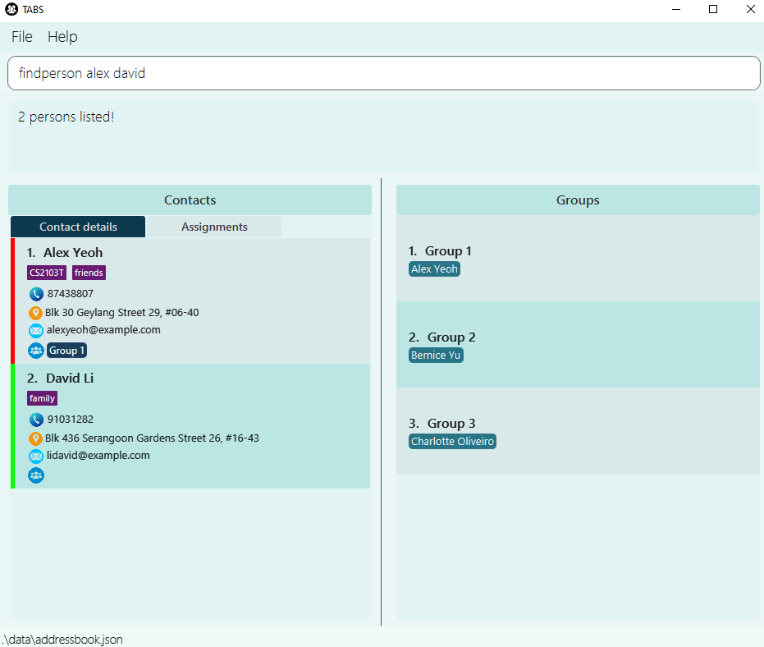The height and width of the screenshot is (647, 764).
Task: Click the Bernice Yu tag in Group 2
Action: (x=436, y=356)
